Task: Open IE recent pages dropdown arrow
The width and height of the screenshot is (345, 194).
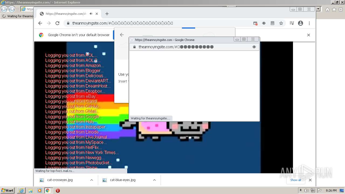Action: coord(18,9)
